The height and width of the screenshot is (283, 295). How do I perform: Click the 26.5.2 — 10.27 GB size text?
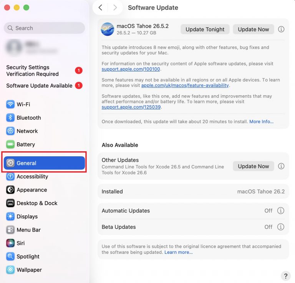coord(136,33)
